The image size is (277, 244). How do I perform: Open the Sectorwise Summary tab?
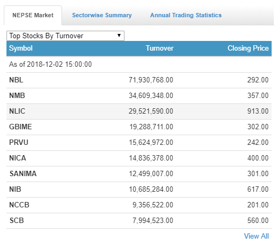(102, 15)
